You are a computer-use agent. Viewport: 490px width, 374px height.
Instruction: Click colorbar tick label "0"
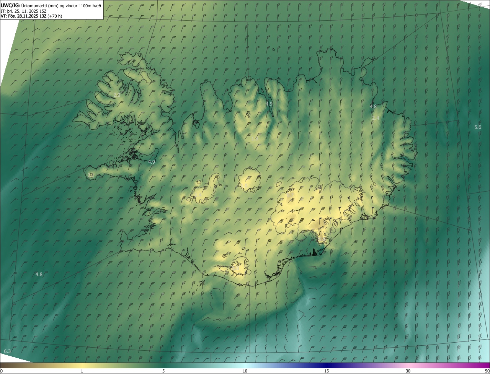coord(1,371)
